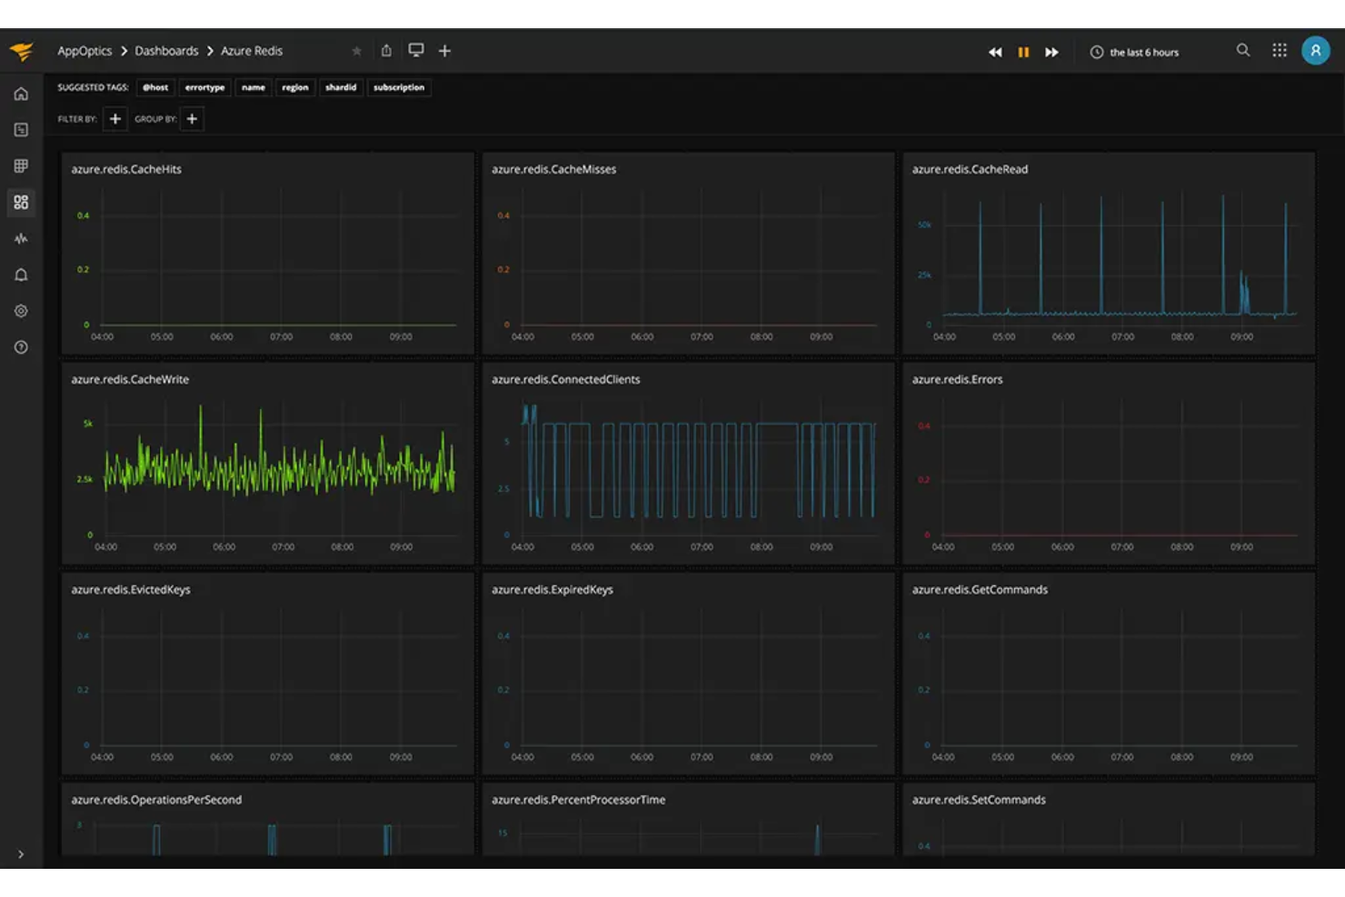Click the Share/export icon near dashboard title
The image size is (1345, 897).
[x=386, y=51]
